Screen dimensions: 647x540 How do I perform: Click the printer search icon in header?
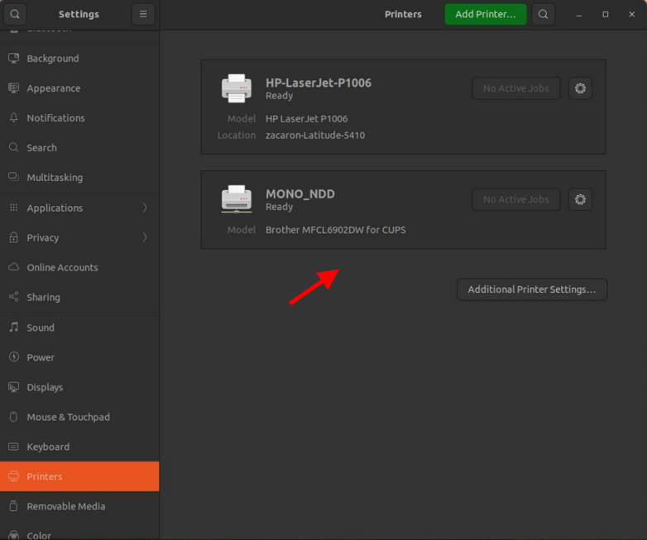pos(543,14)
